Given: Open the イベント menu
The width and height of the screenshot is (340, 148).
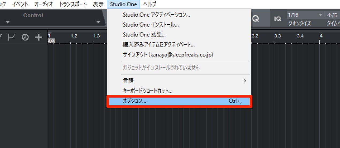Looking at the screenshot, I should coord(20,4).
